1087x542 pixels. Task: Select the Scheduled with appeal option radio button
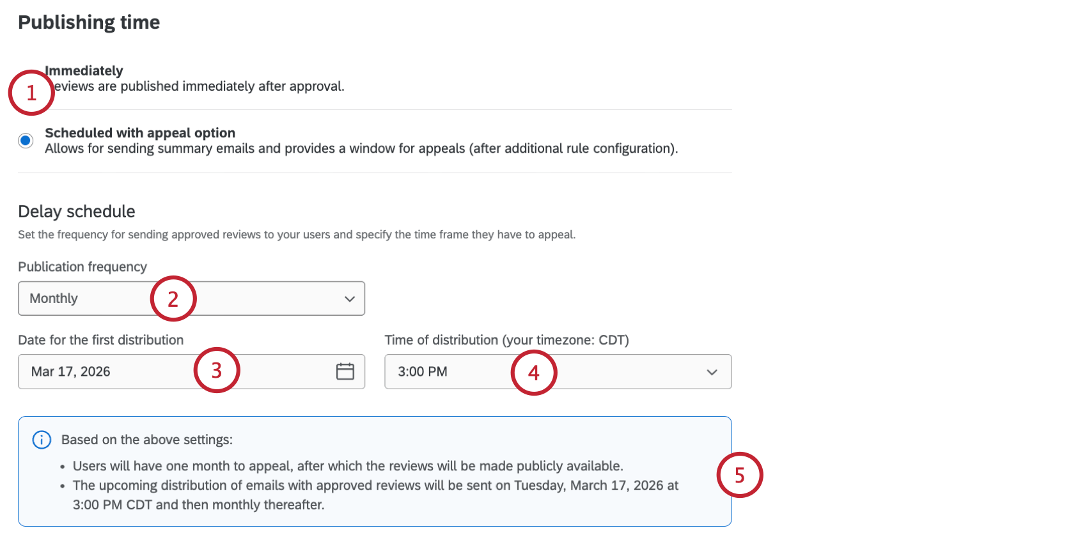(x=25, y=141)
